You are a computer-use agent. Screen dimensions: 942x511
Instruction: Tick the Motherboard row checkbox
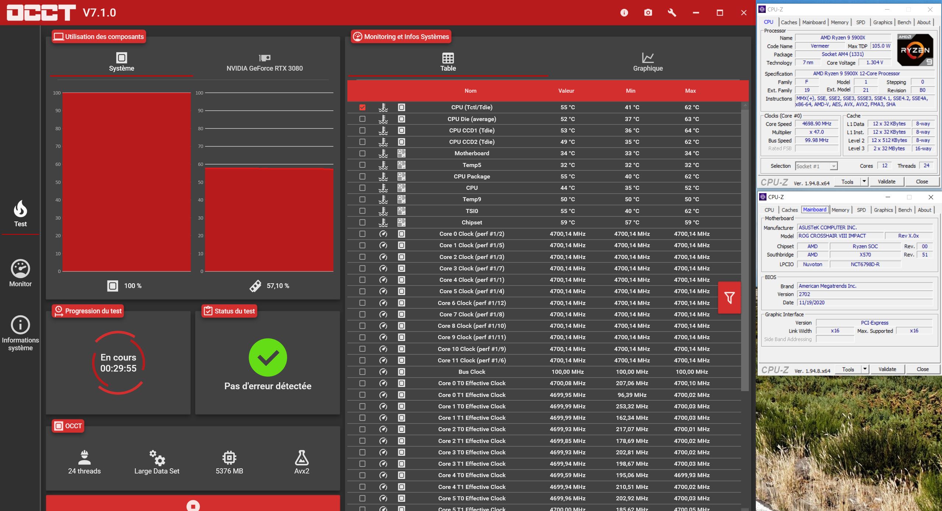point(362,153)
